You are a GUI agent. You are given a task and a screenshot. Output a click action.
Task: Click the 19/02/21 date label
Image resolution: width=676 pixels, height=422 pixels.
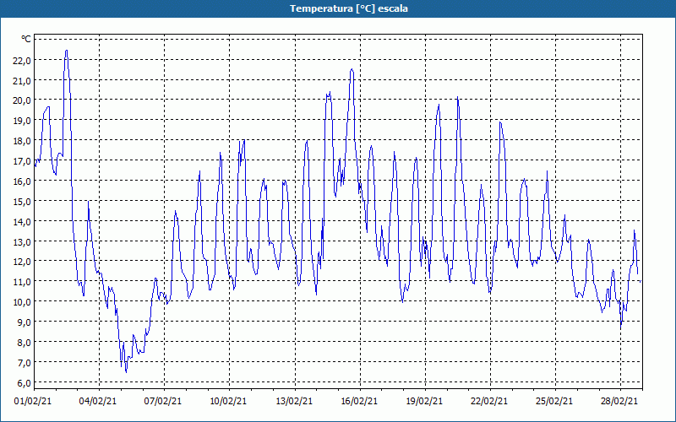coord(424,402)
